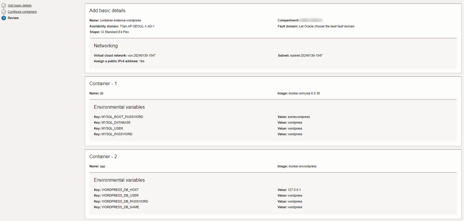Viewport: 464px width, 221px height.
Task: Click the docker.io/mysql:8.0.30 image value
Action: tap(304, 94)
